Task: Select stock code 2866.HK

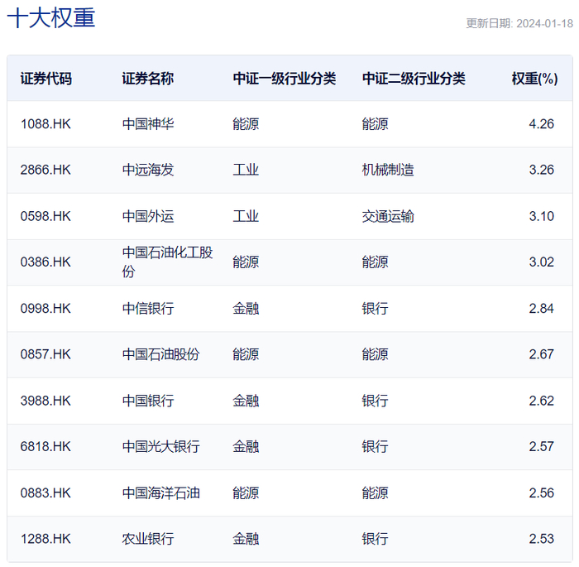Action: (x=45, y=170)
